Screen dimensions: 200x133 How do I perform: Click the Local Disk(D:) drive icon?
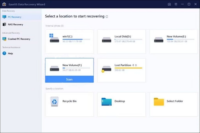(107, 40)
